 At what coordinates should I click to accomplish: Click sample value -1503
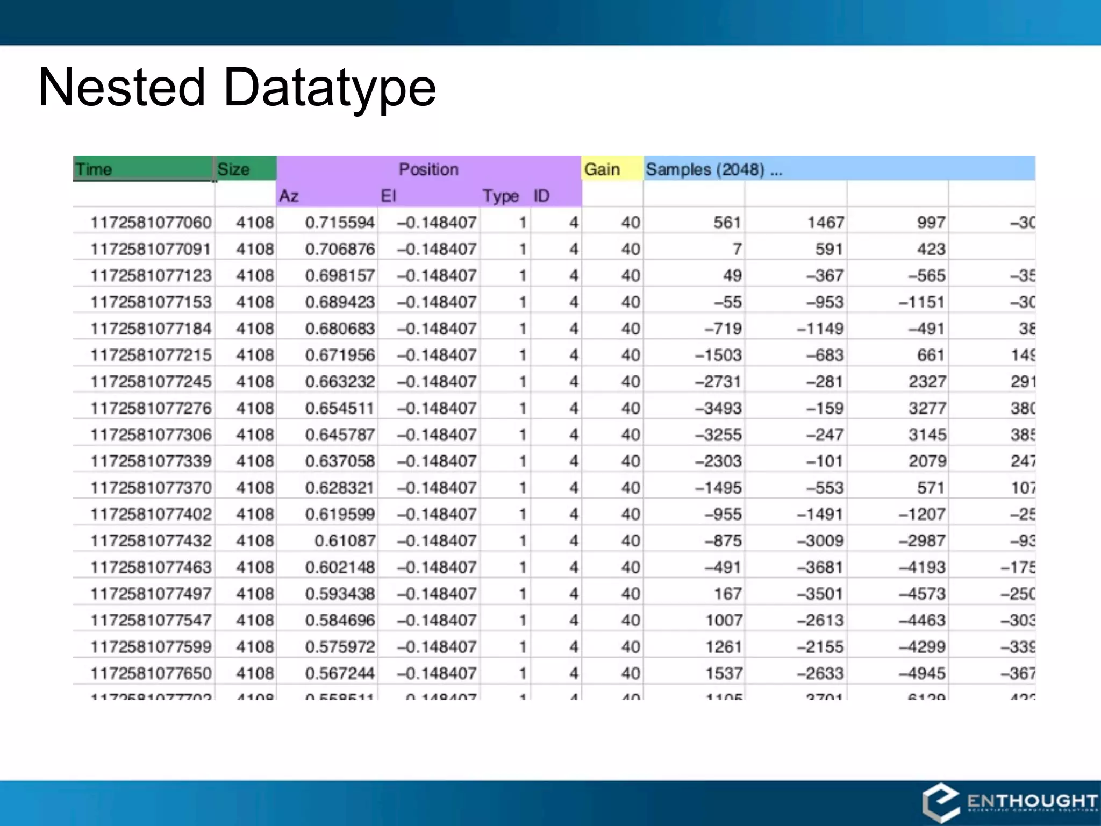[x=718, y=354]
